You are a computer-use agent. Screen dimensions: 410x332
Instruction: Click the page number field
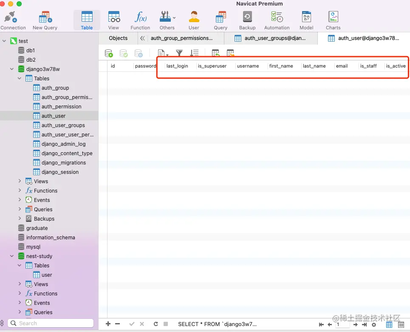point(342,324)
